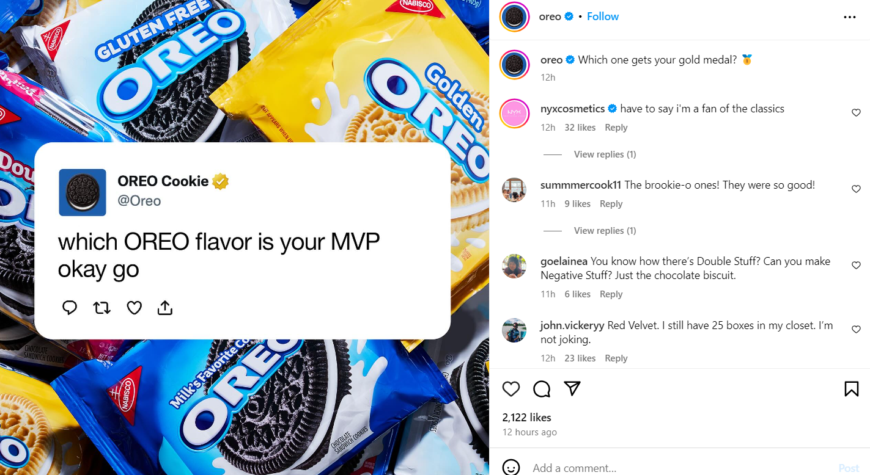Follow the oreo account
Viewport: 870px width, 475px height.
pyautogui.click(x=603, y=16)
